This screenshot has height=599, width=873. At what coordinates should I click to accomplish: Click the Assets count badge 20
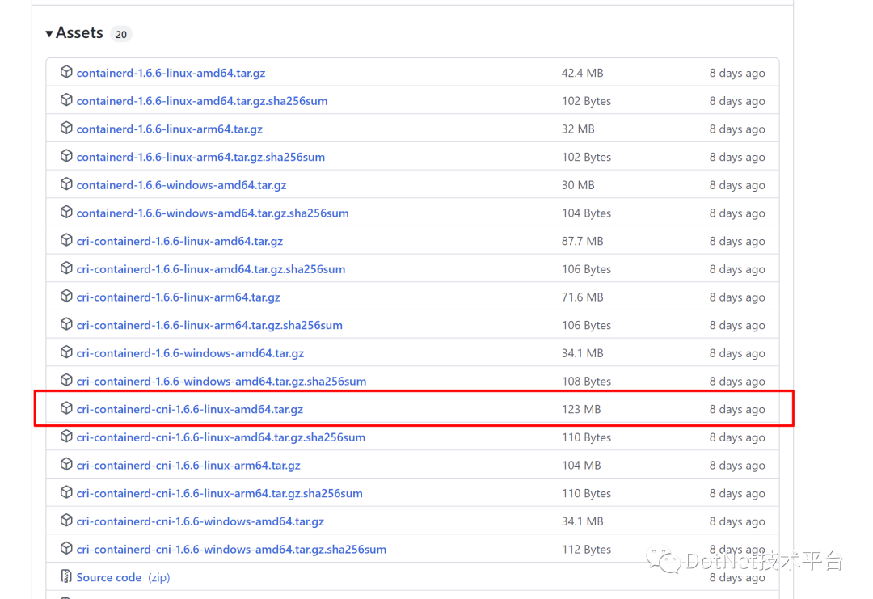pyautogui.click(x=120, y=35)
